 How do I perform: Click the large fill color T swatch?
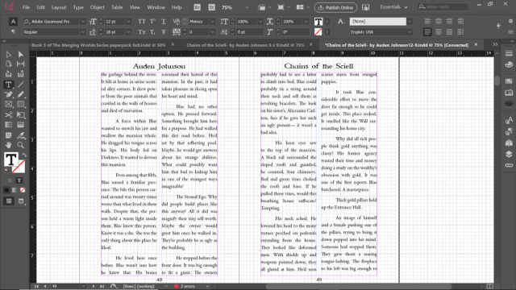(x=10, y=159)
